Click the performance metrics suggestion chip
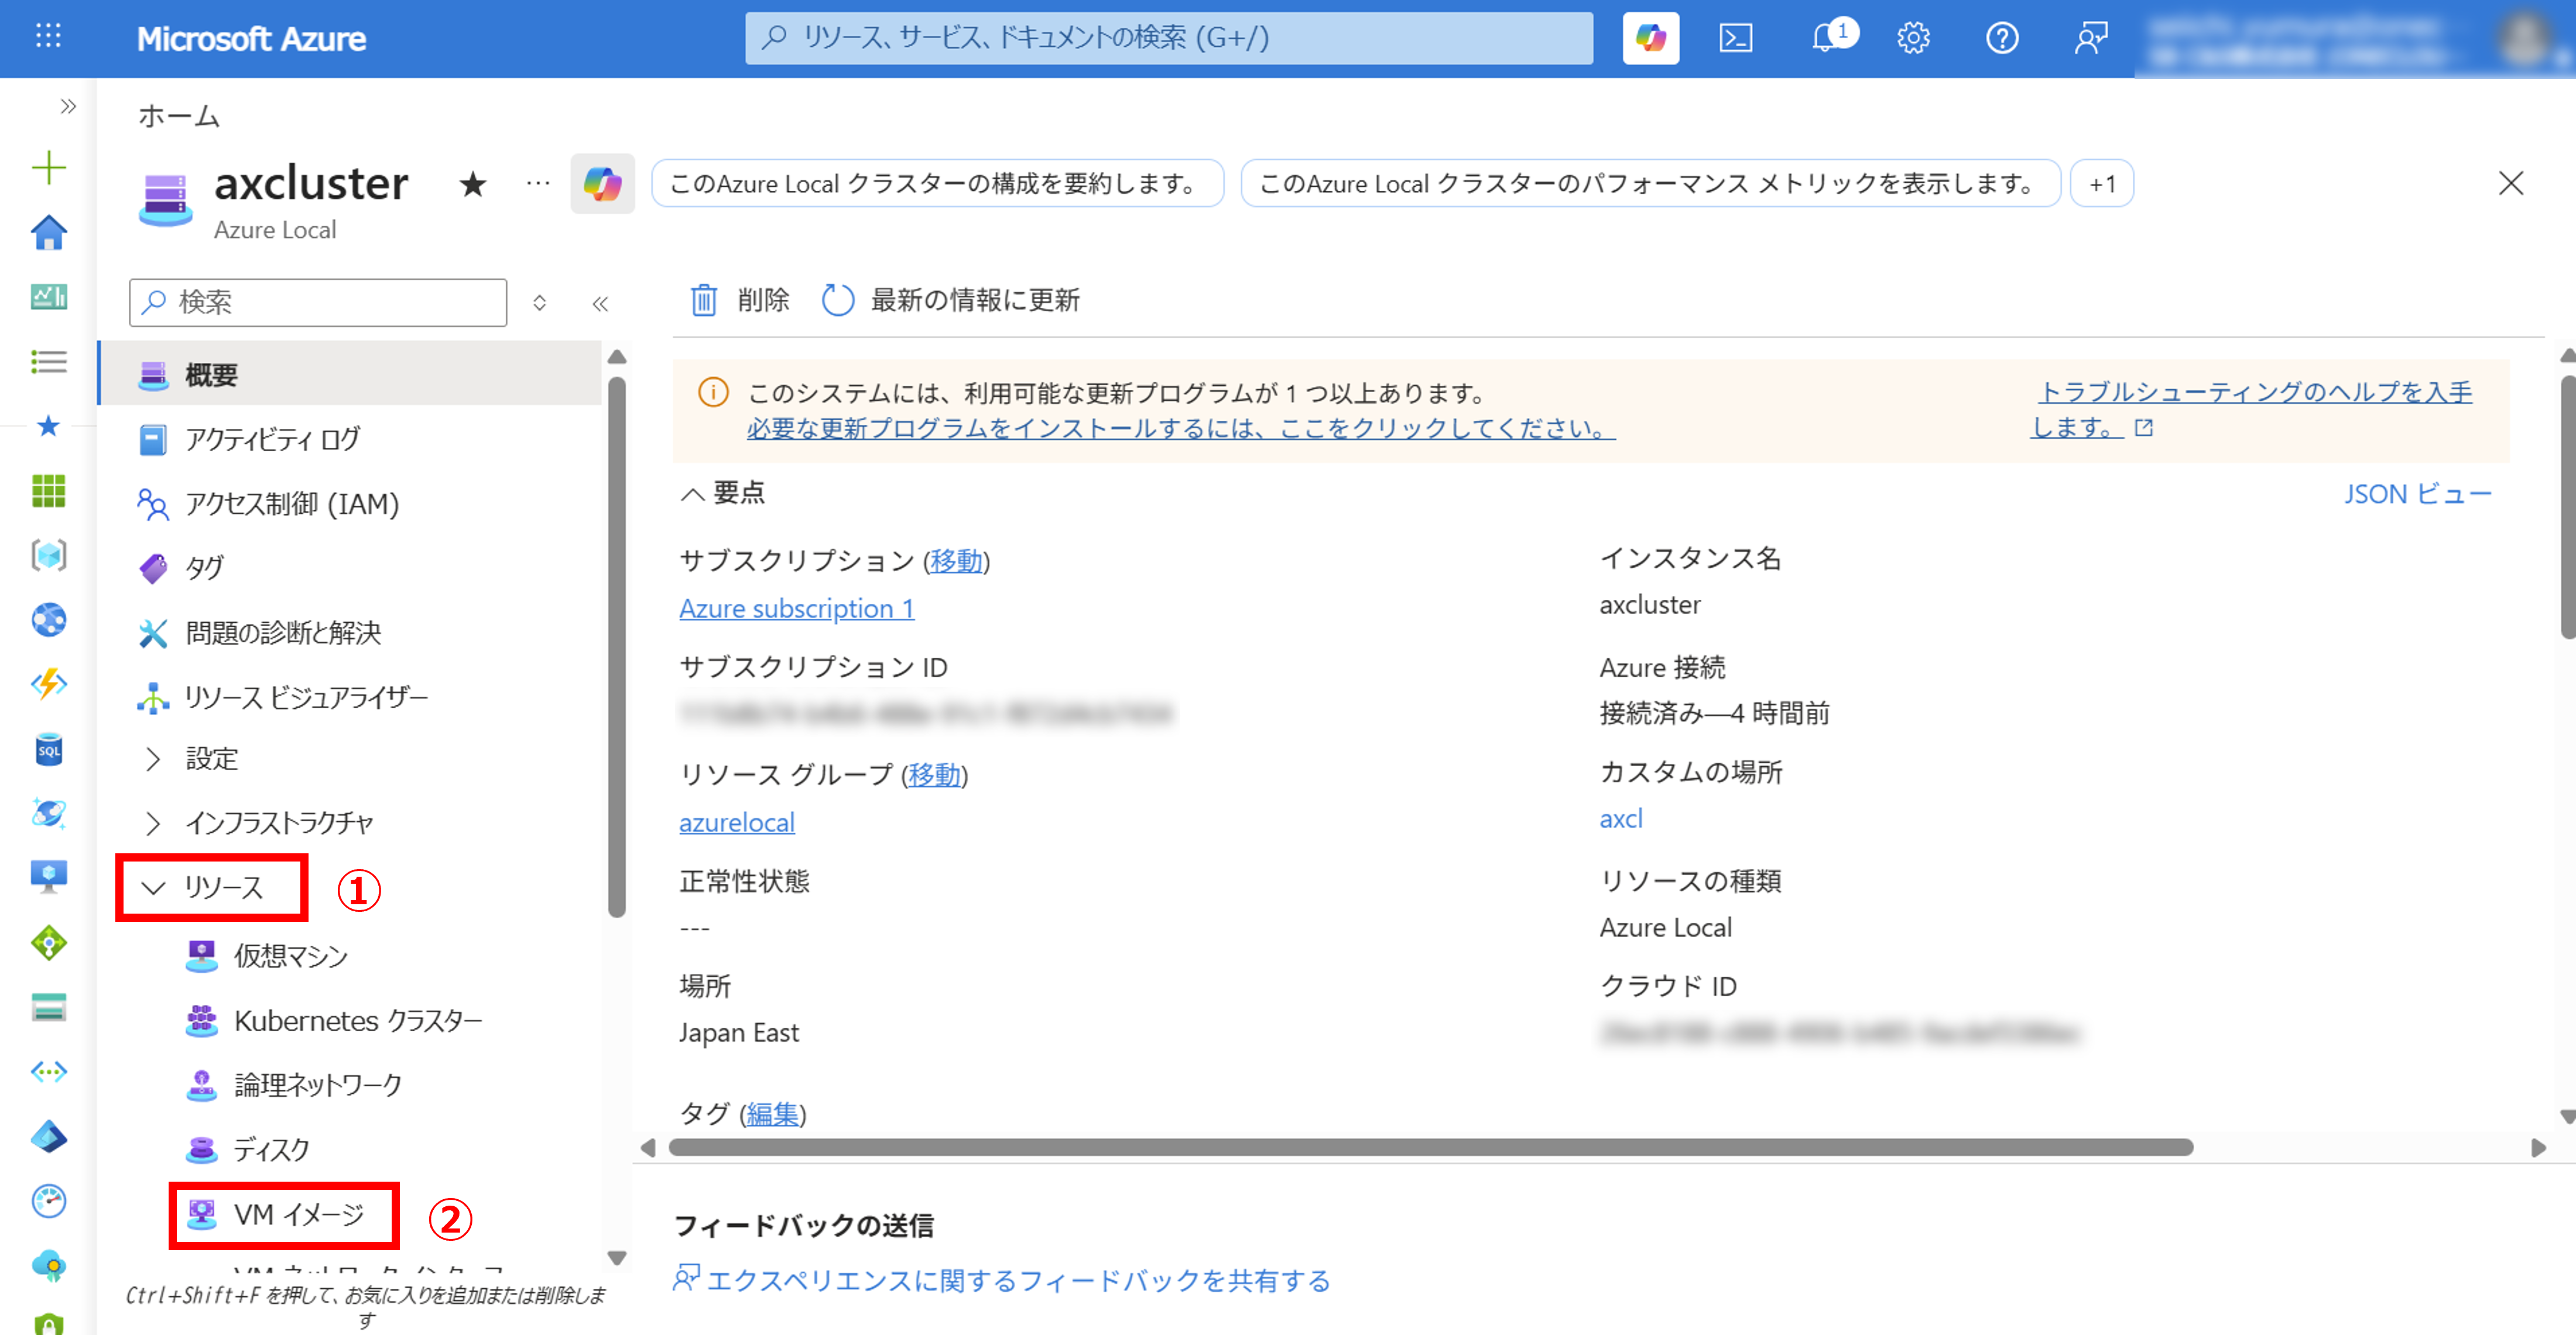Screen dimensions: 2576x1335 click(1650, 184)
